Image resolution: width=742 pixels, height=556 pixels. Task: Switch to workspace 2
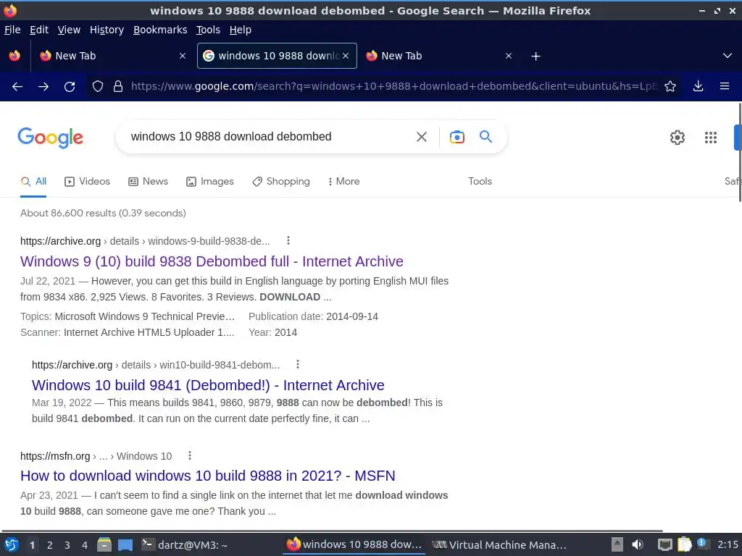pos(50,545)
